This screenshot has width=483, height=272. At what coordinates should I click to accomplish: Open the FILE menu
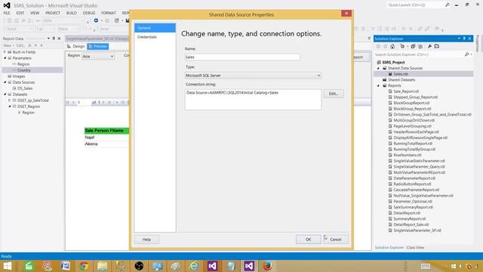pyautogui.click(x=7, y=13)
